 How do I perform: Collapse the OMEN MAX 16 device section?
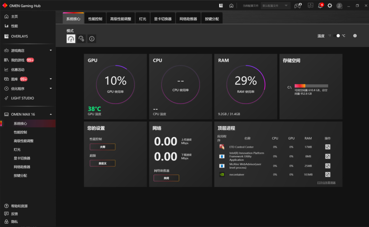tap(51, 114)
